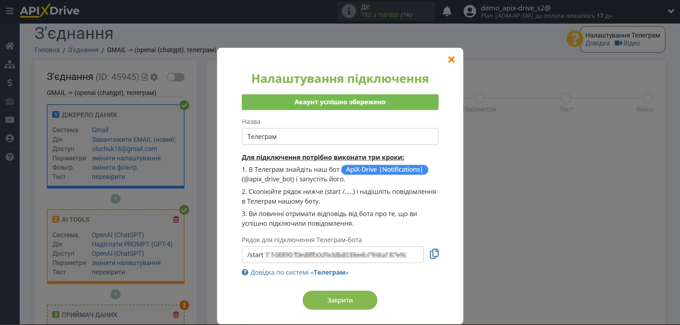Screen dimensions: 680x325
Task: Open billing dollar icon in sidebar
Action: [x=10, y=83]
